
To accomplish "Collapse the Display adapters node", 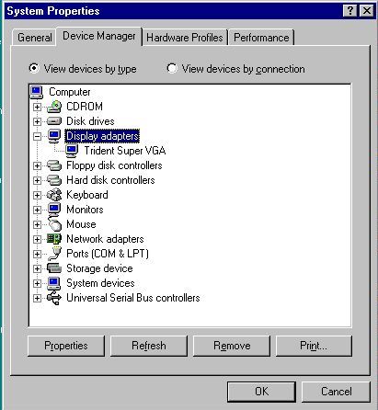I will [37, 136].
